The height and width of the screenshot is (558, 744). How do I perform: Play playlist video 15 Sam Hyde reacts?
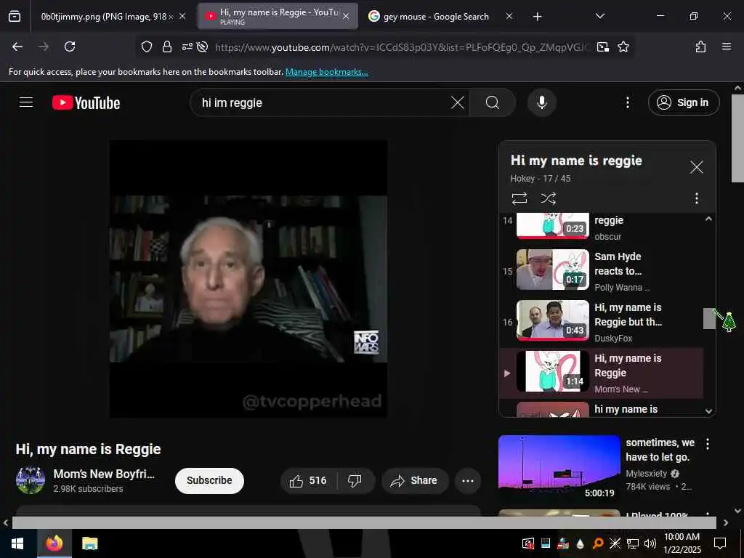[x=601, y=270]
